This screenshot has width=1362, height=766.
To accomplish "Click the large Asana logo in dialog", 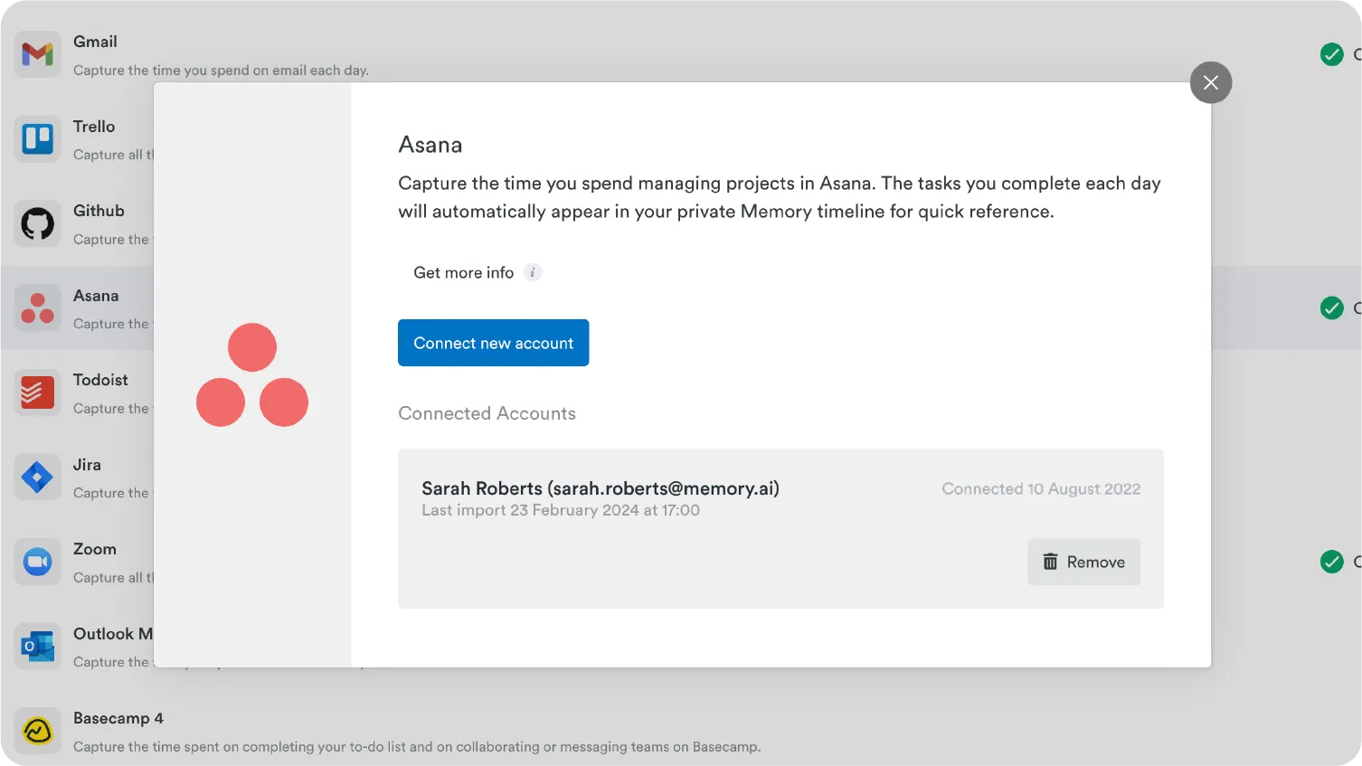I will pos(252,374).
